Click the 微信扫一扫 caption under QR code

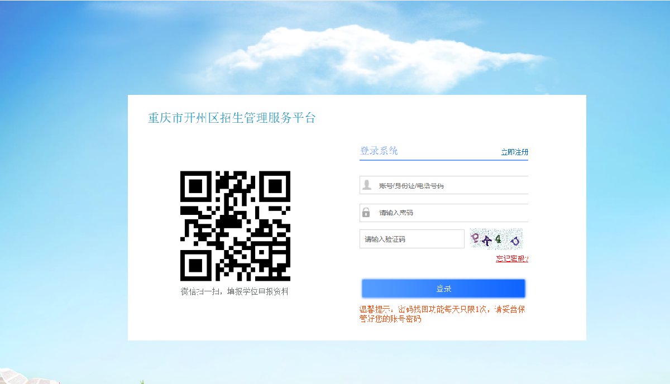(x=234, y=291)
